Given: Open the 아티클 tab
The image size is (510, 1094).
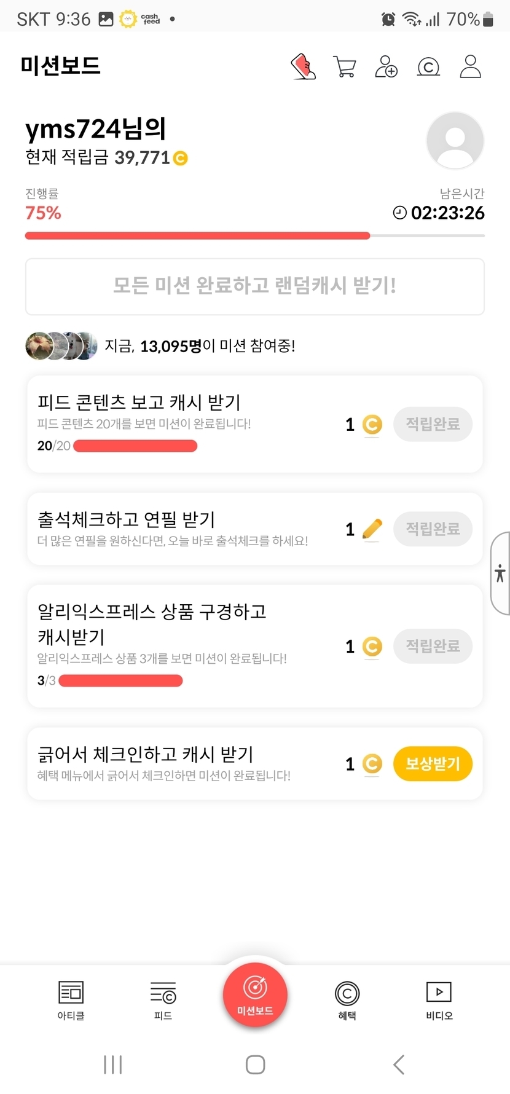Looking at the screenshot, I should (x=71, y=1000).
